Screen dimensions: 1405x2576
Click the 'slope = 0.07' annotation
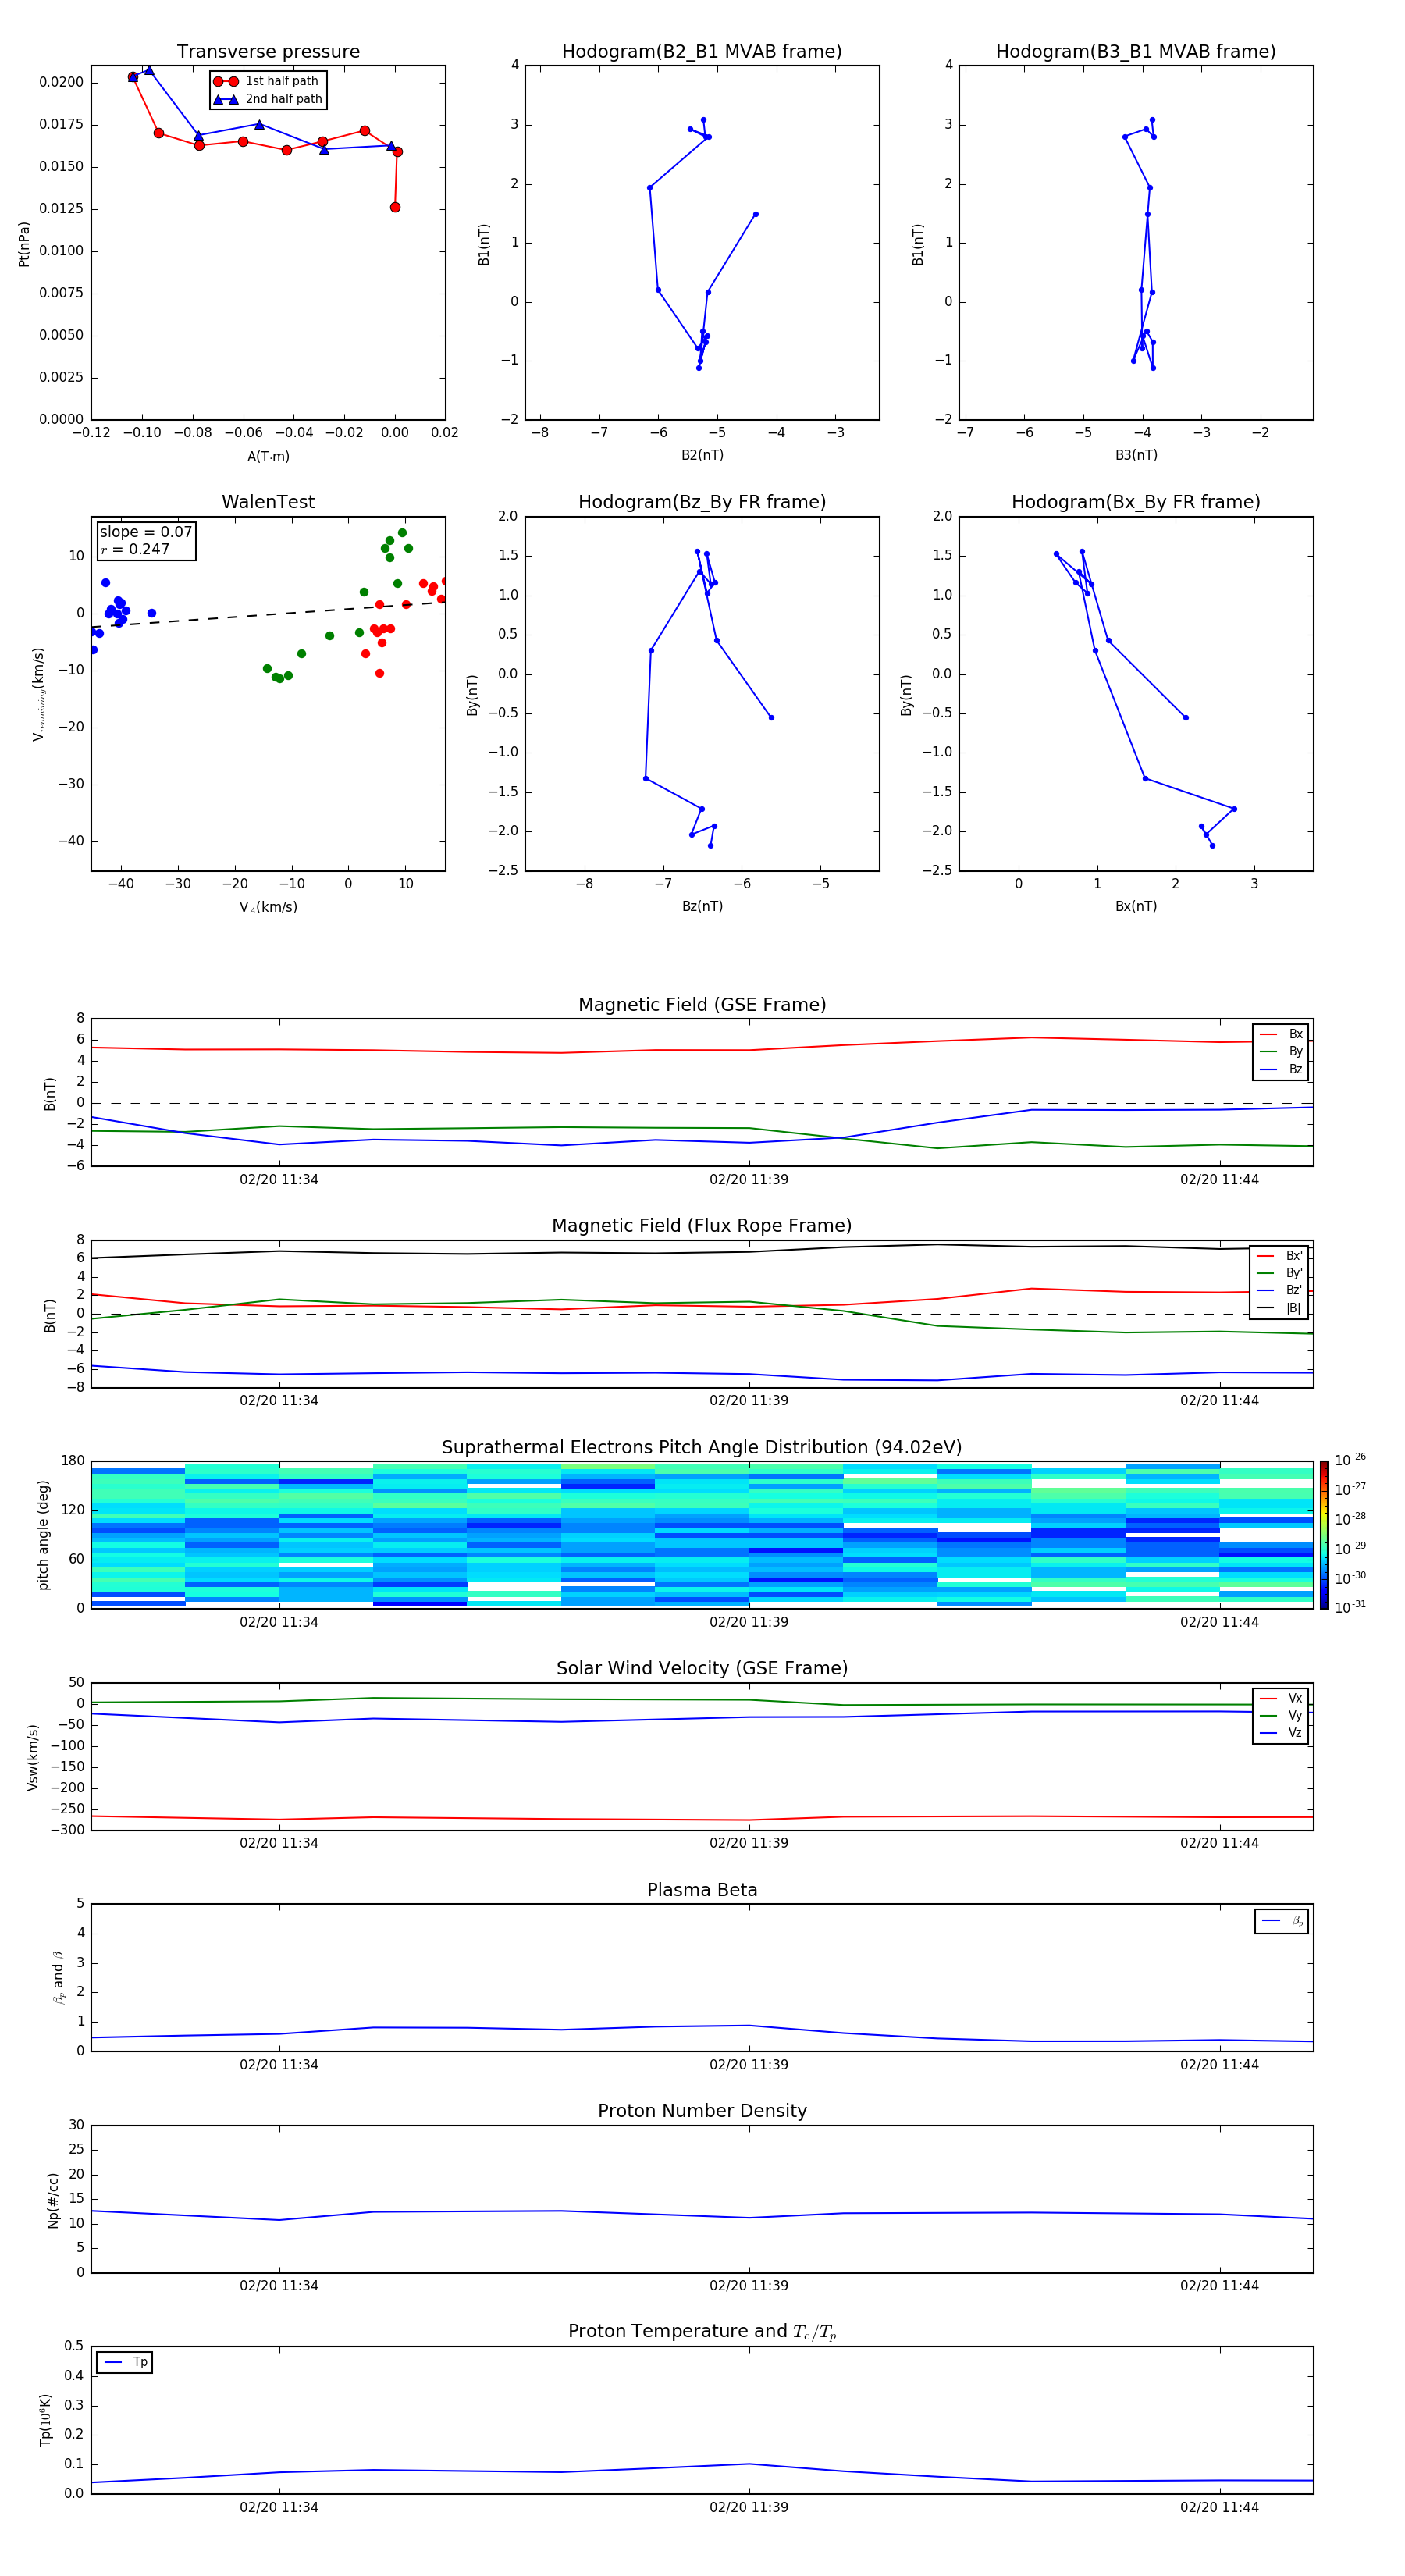coord(146,532)
